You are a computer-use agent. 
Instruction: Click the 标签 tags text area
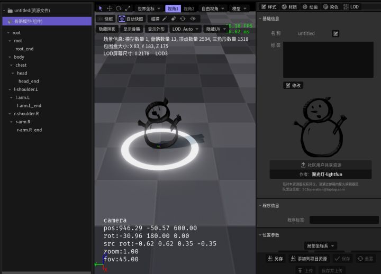(328, 60)
